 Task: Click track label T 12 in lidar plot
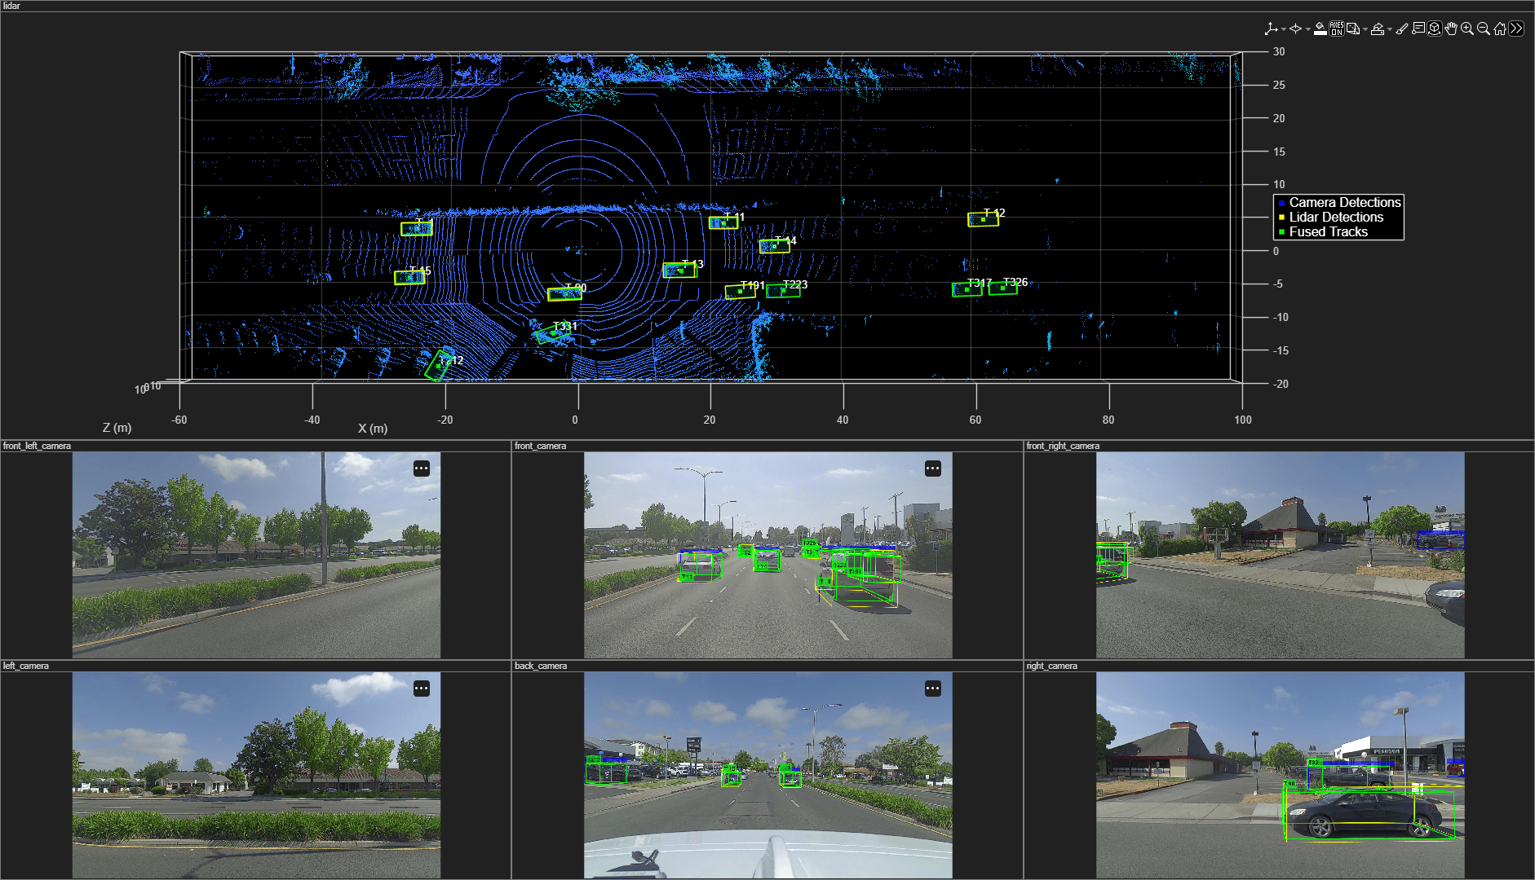pyautogui.click(x=994, y=213)
